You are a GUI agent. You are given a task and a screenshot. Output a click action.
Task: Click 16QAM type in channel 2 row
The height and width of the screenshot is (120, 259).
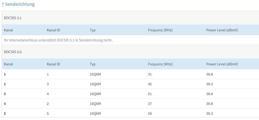pyautogui.click(x=95, y=84)
